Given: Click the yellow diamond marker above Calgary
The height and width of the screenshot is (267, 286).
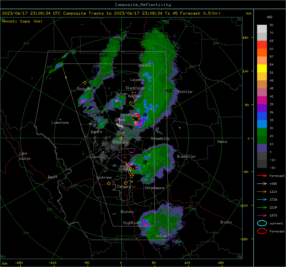Looking at the screenshot, I should coord(126,183).
